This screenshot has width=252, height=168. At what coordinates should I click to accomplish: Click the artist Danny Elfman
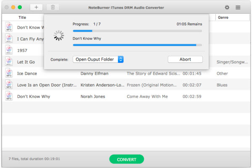pos(94,74)
